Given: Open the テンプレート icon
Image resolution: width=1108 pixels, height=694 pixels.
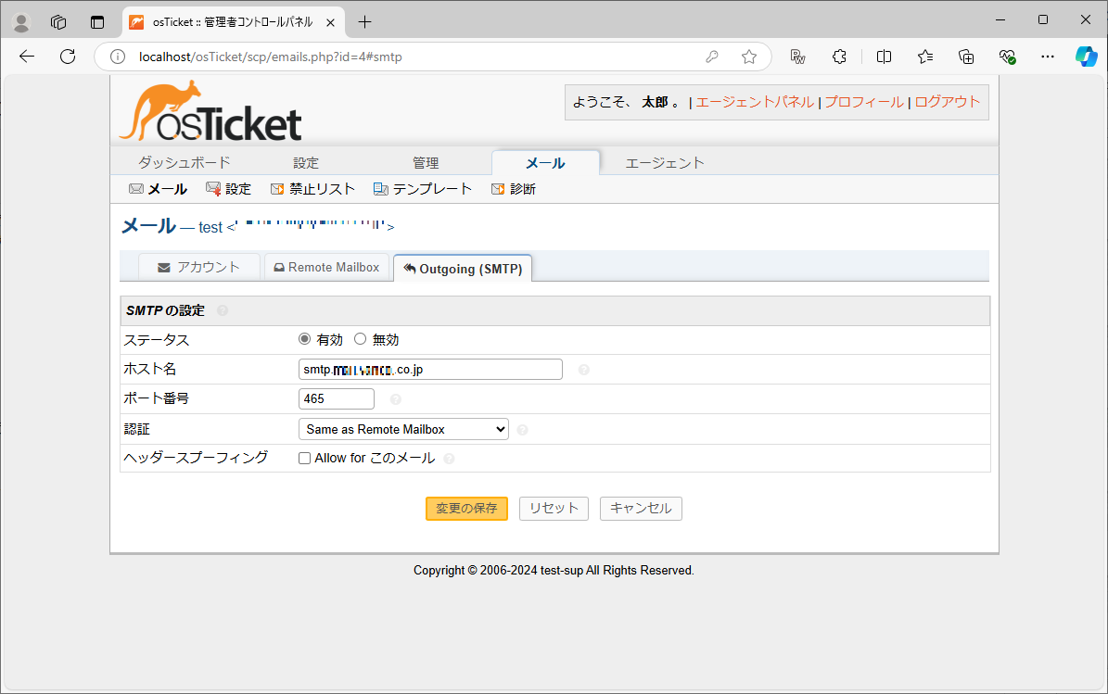Looking at the screenshot, I should point(423,188).
